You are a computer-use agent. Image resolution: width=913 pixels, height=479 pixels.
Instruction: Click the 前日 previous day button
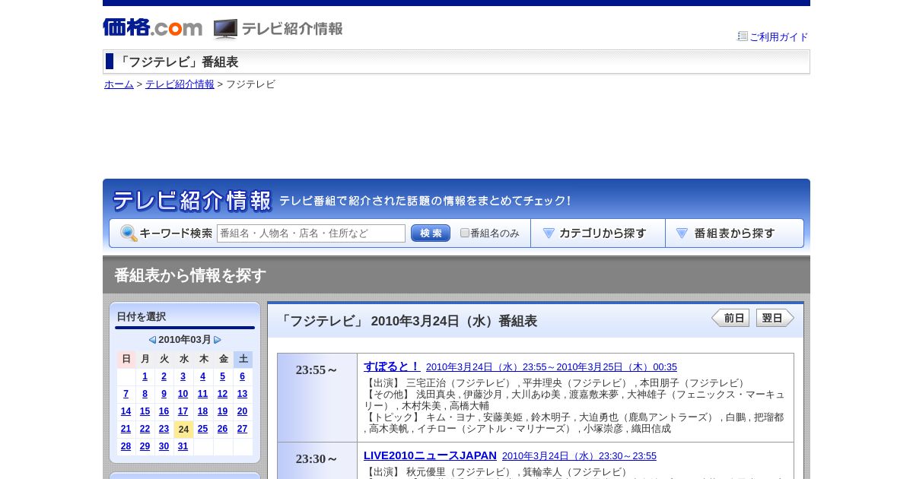point(730,318)
